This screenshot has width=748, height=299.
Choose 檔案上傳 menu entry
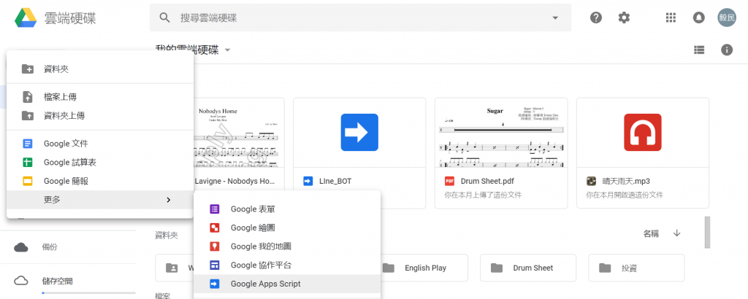(x=99, y=97)
